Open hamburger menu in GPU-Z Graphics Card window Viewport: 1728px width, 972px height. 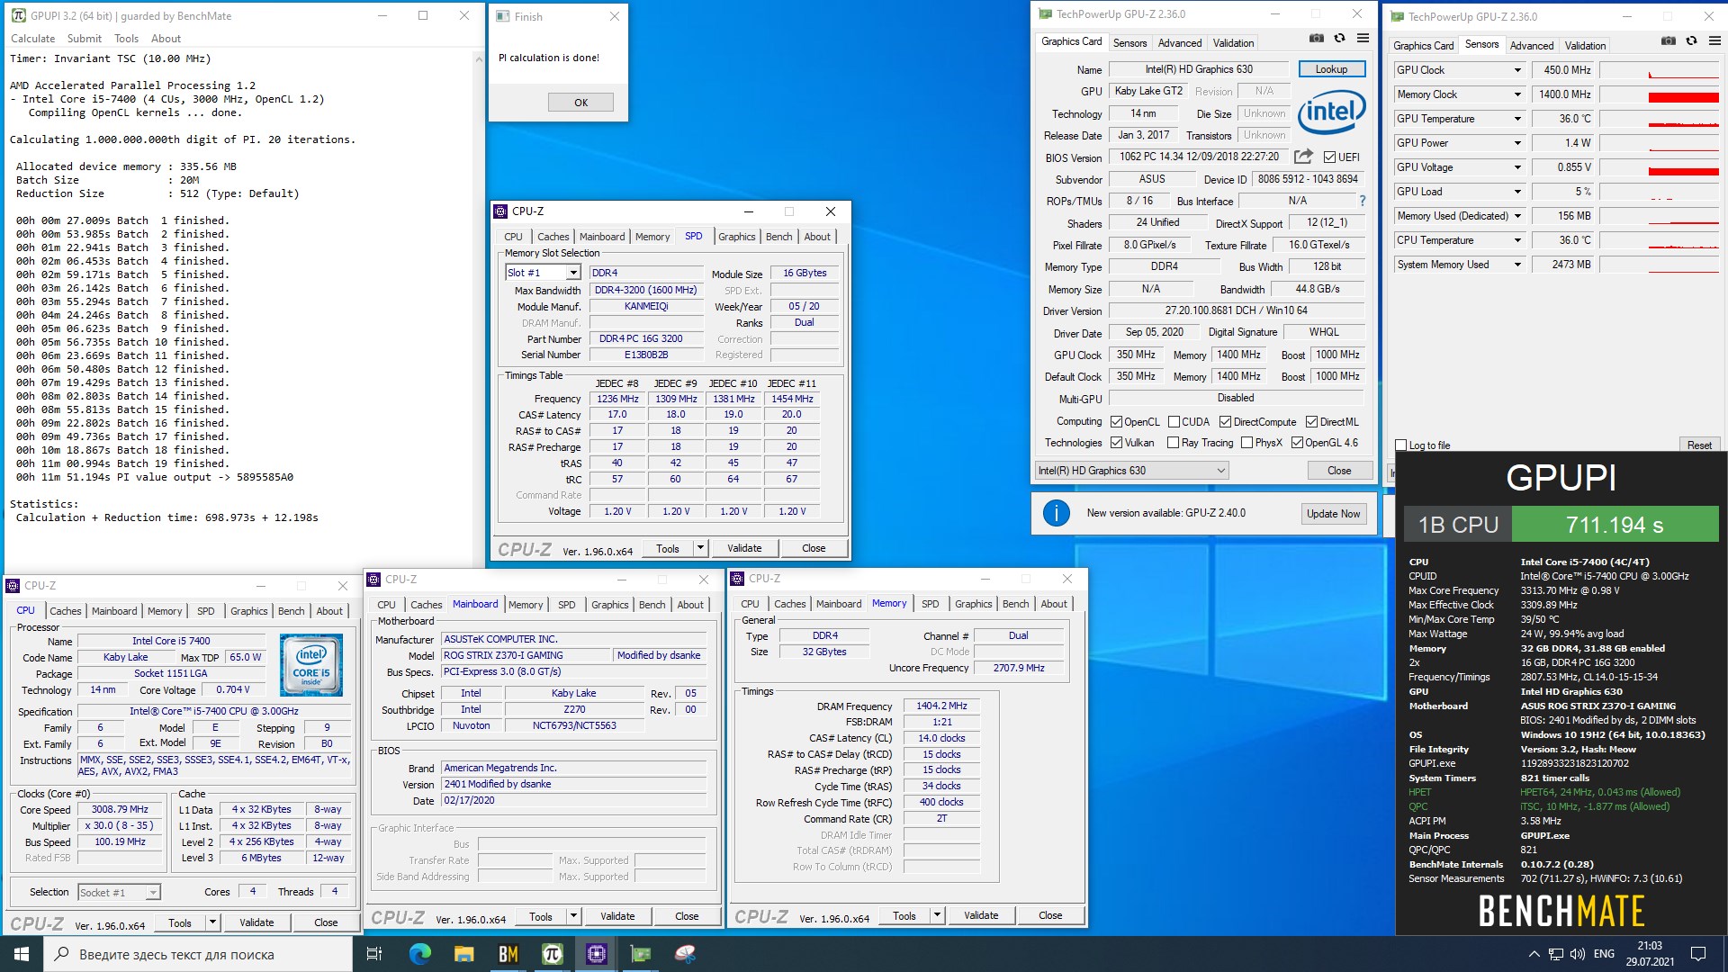tap(1363, 38)
